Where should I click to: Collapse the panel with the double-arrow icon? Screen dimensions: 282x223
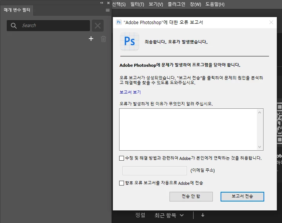(x=102, y=3)
